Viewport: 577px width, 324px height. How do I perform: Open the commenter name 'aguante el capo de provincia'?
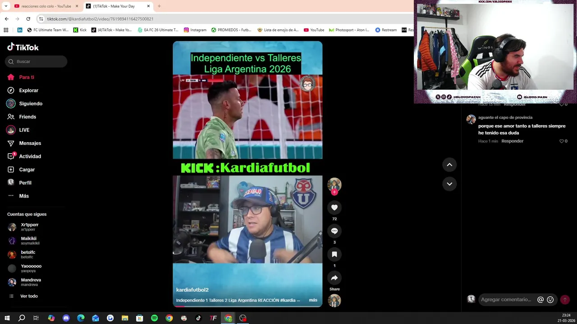coord(505,117)
